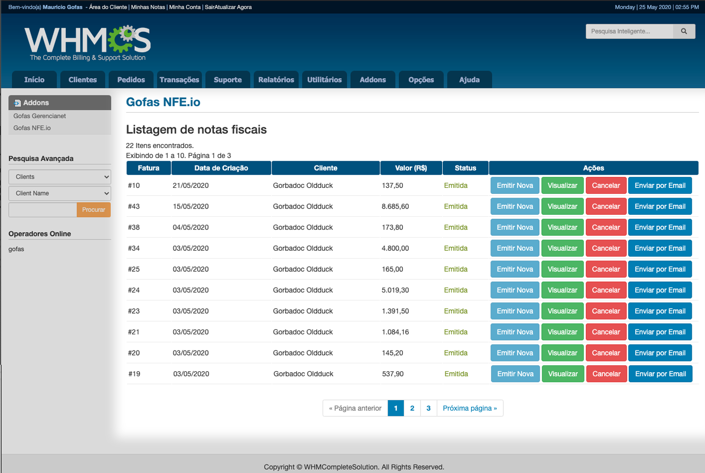
Task: Go to Página anterior
Action: point(355,408)
